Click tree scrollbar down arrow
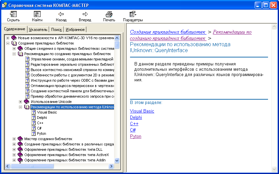The width and height of the screenshot is (279, 174). (117, 160)
